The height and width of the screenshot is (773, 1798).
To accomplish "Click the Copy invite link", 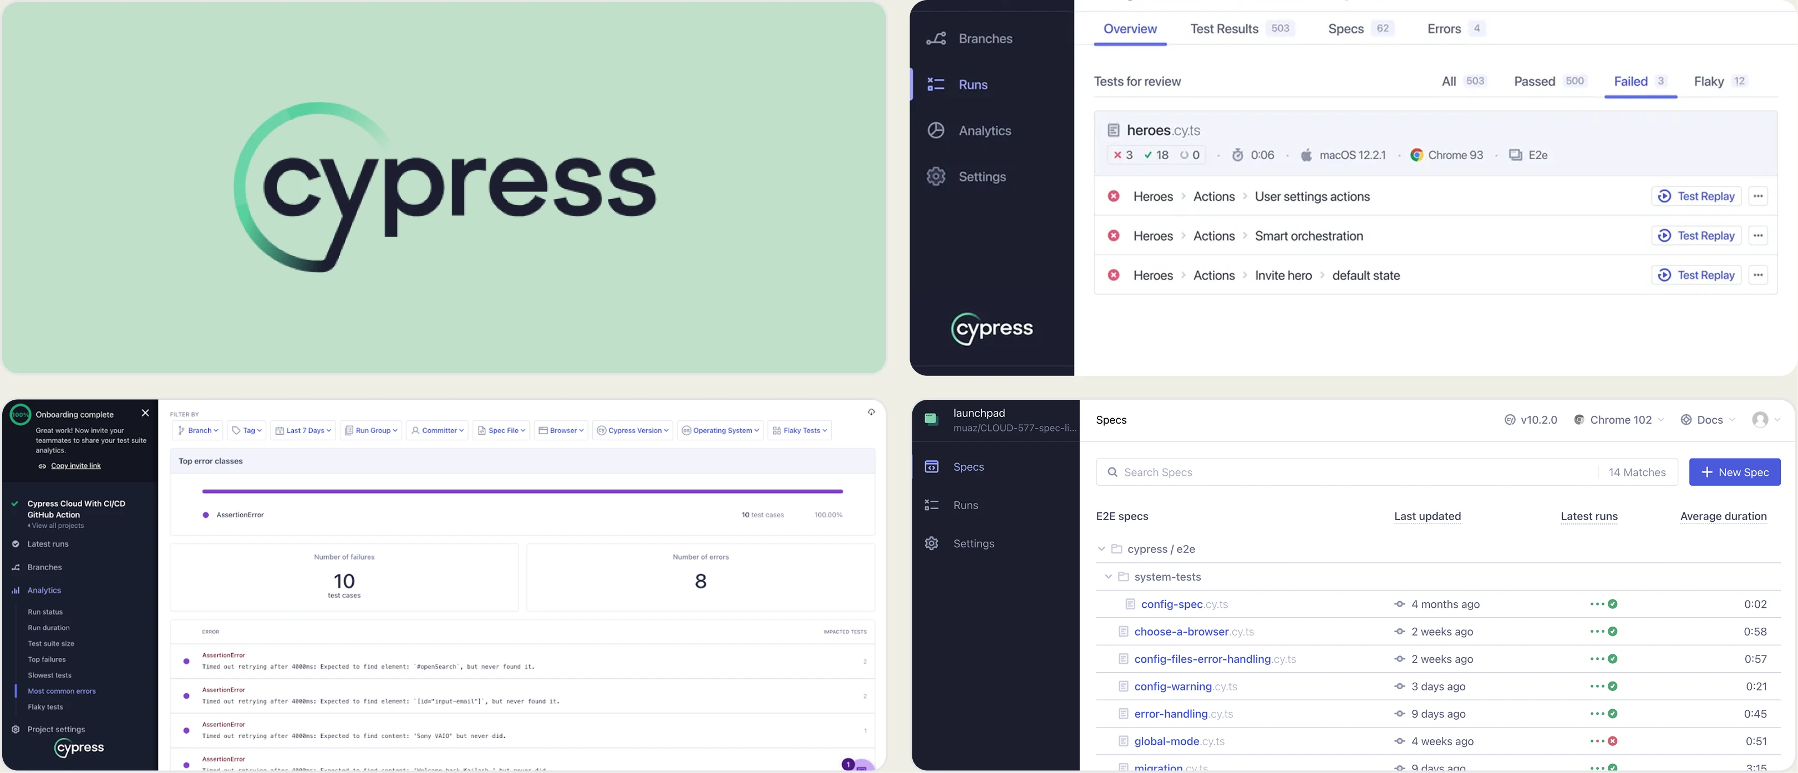I will 75,466.
